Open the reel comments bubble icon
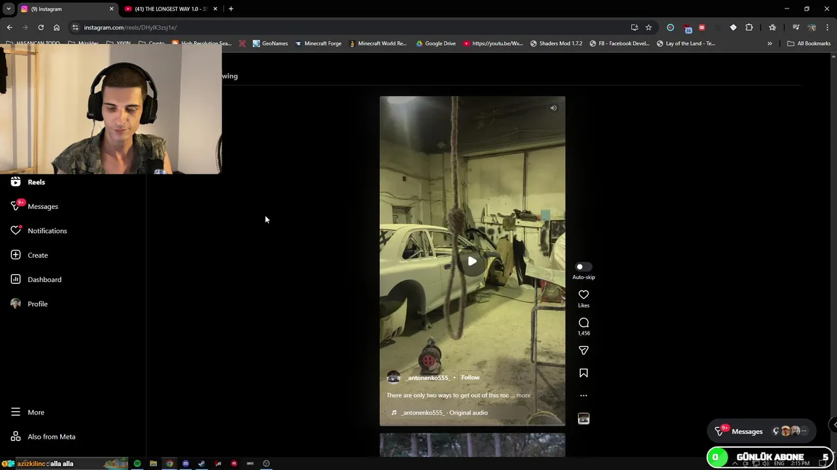The width and height of the screenshot is (837, 470). tap(583, 323)
